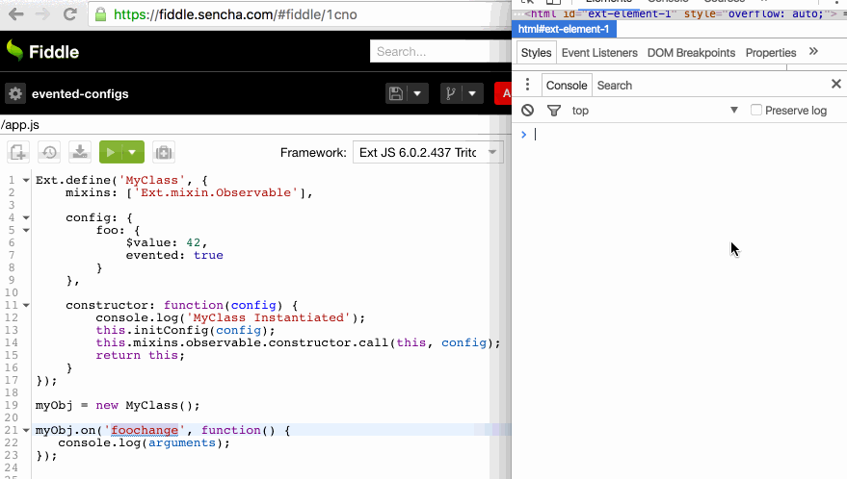Clear the console with the ban icon
Viewport: 847px width, 479px height.
528,111
